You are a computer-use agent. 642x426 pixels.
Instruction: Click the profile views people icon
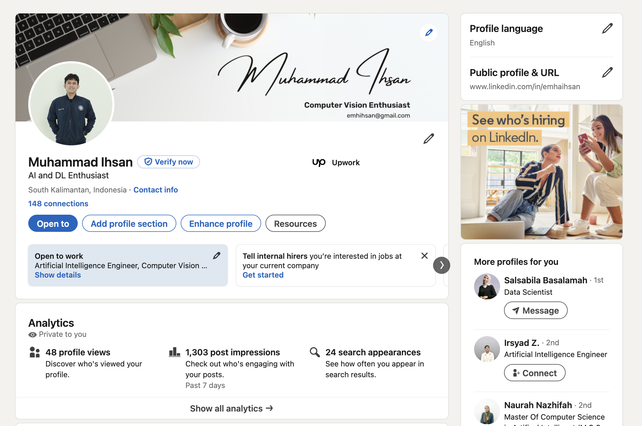click(35, 352)
